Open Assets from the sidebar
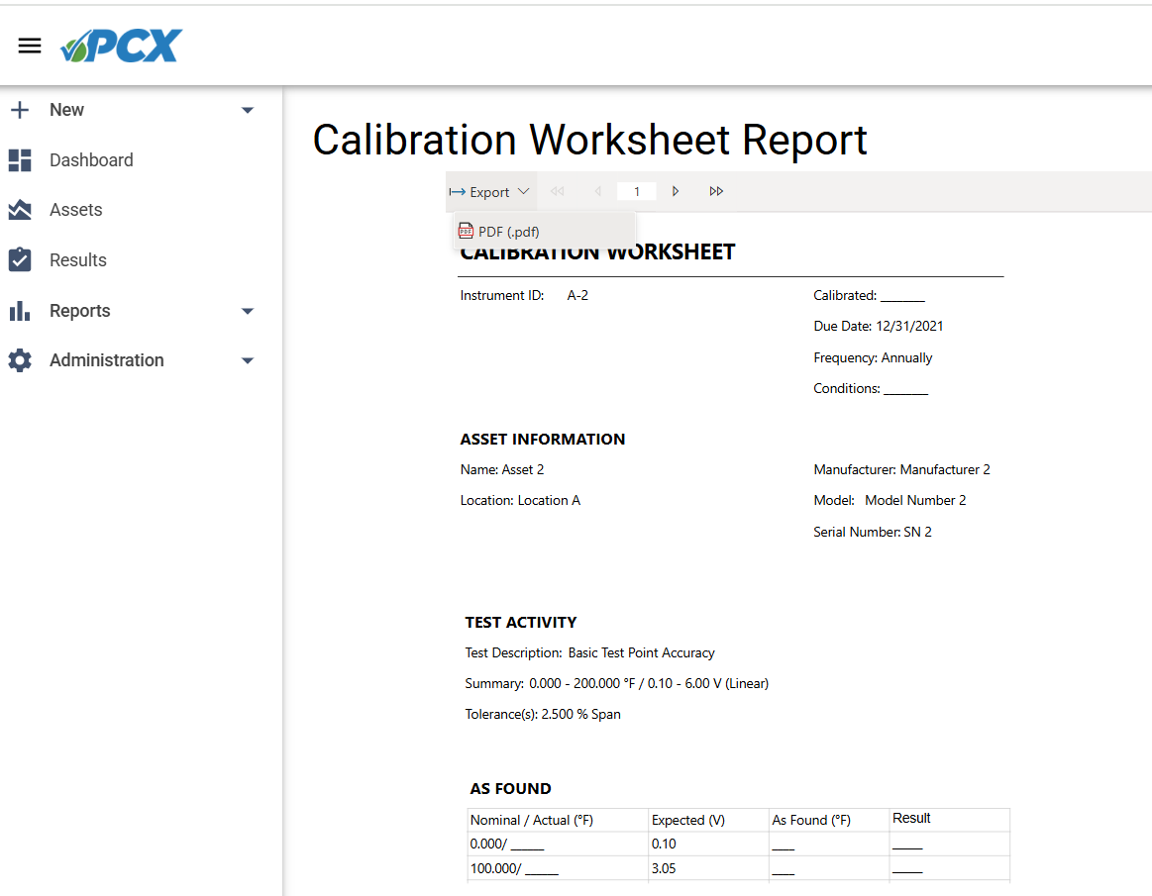 tap(76, 210)
